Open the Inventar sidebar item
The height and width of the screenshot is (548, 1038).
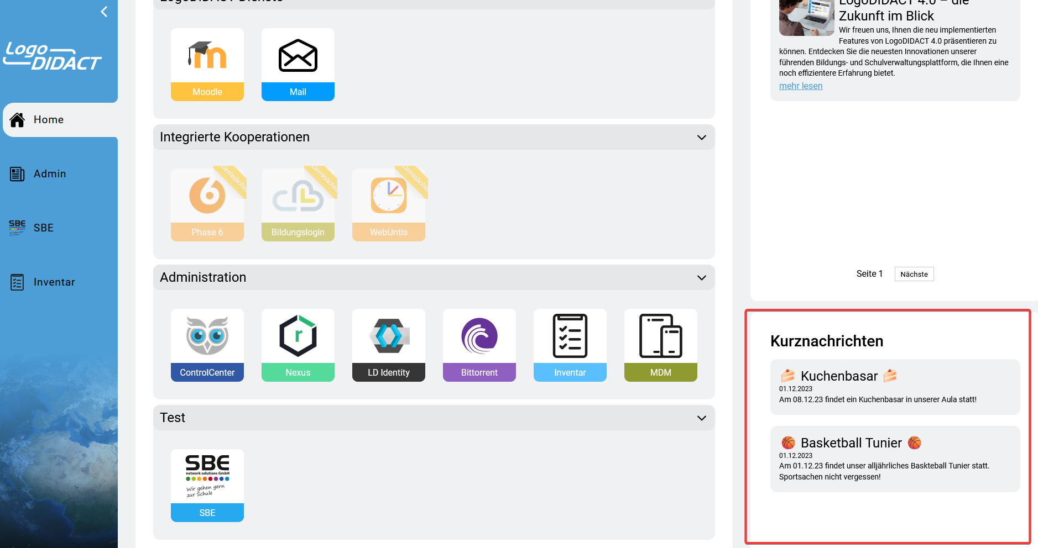pos(59,282)
